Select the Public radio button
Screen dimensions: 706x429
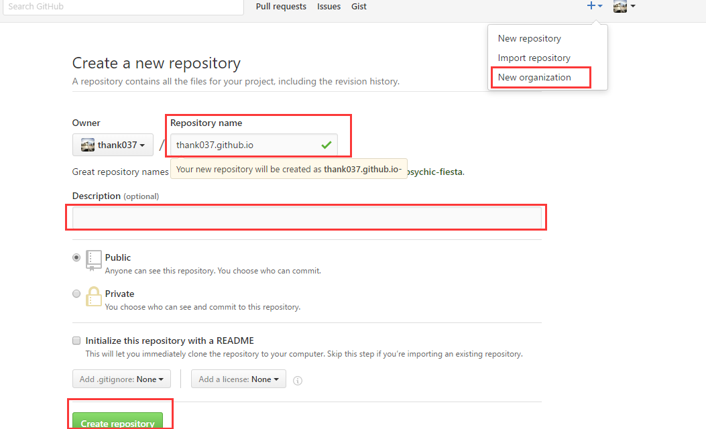tap(76, 257)
